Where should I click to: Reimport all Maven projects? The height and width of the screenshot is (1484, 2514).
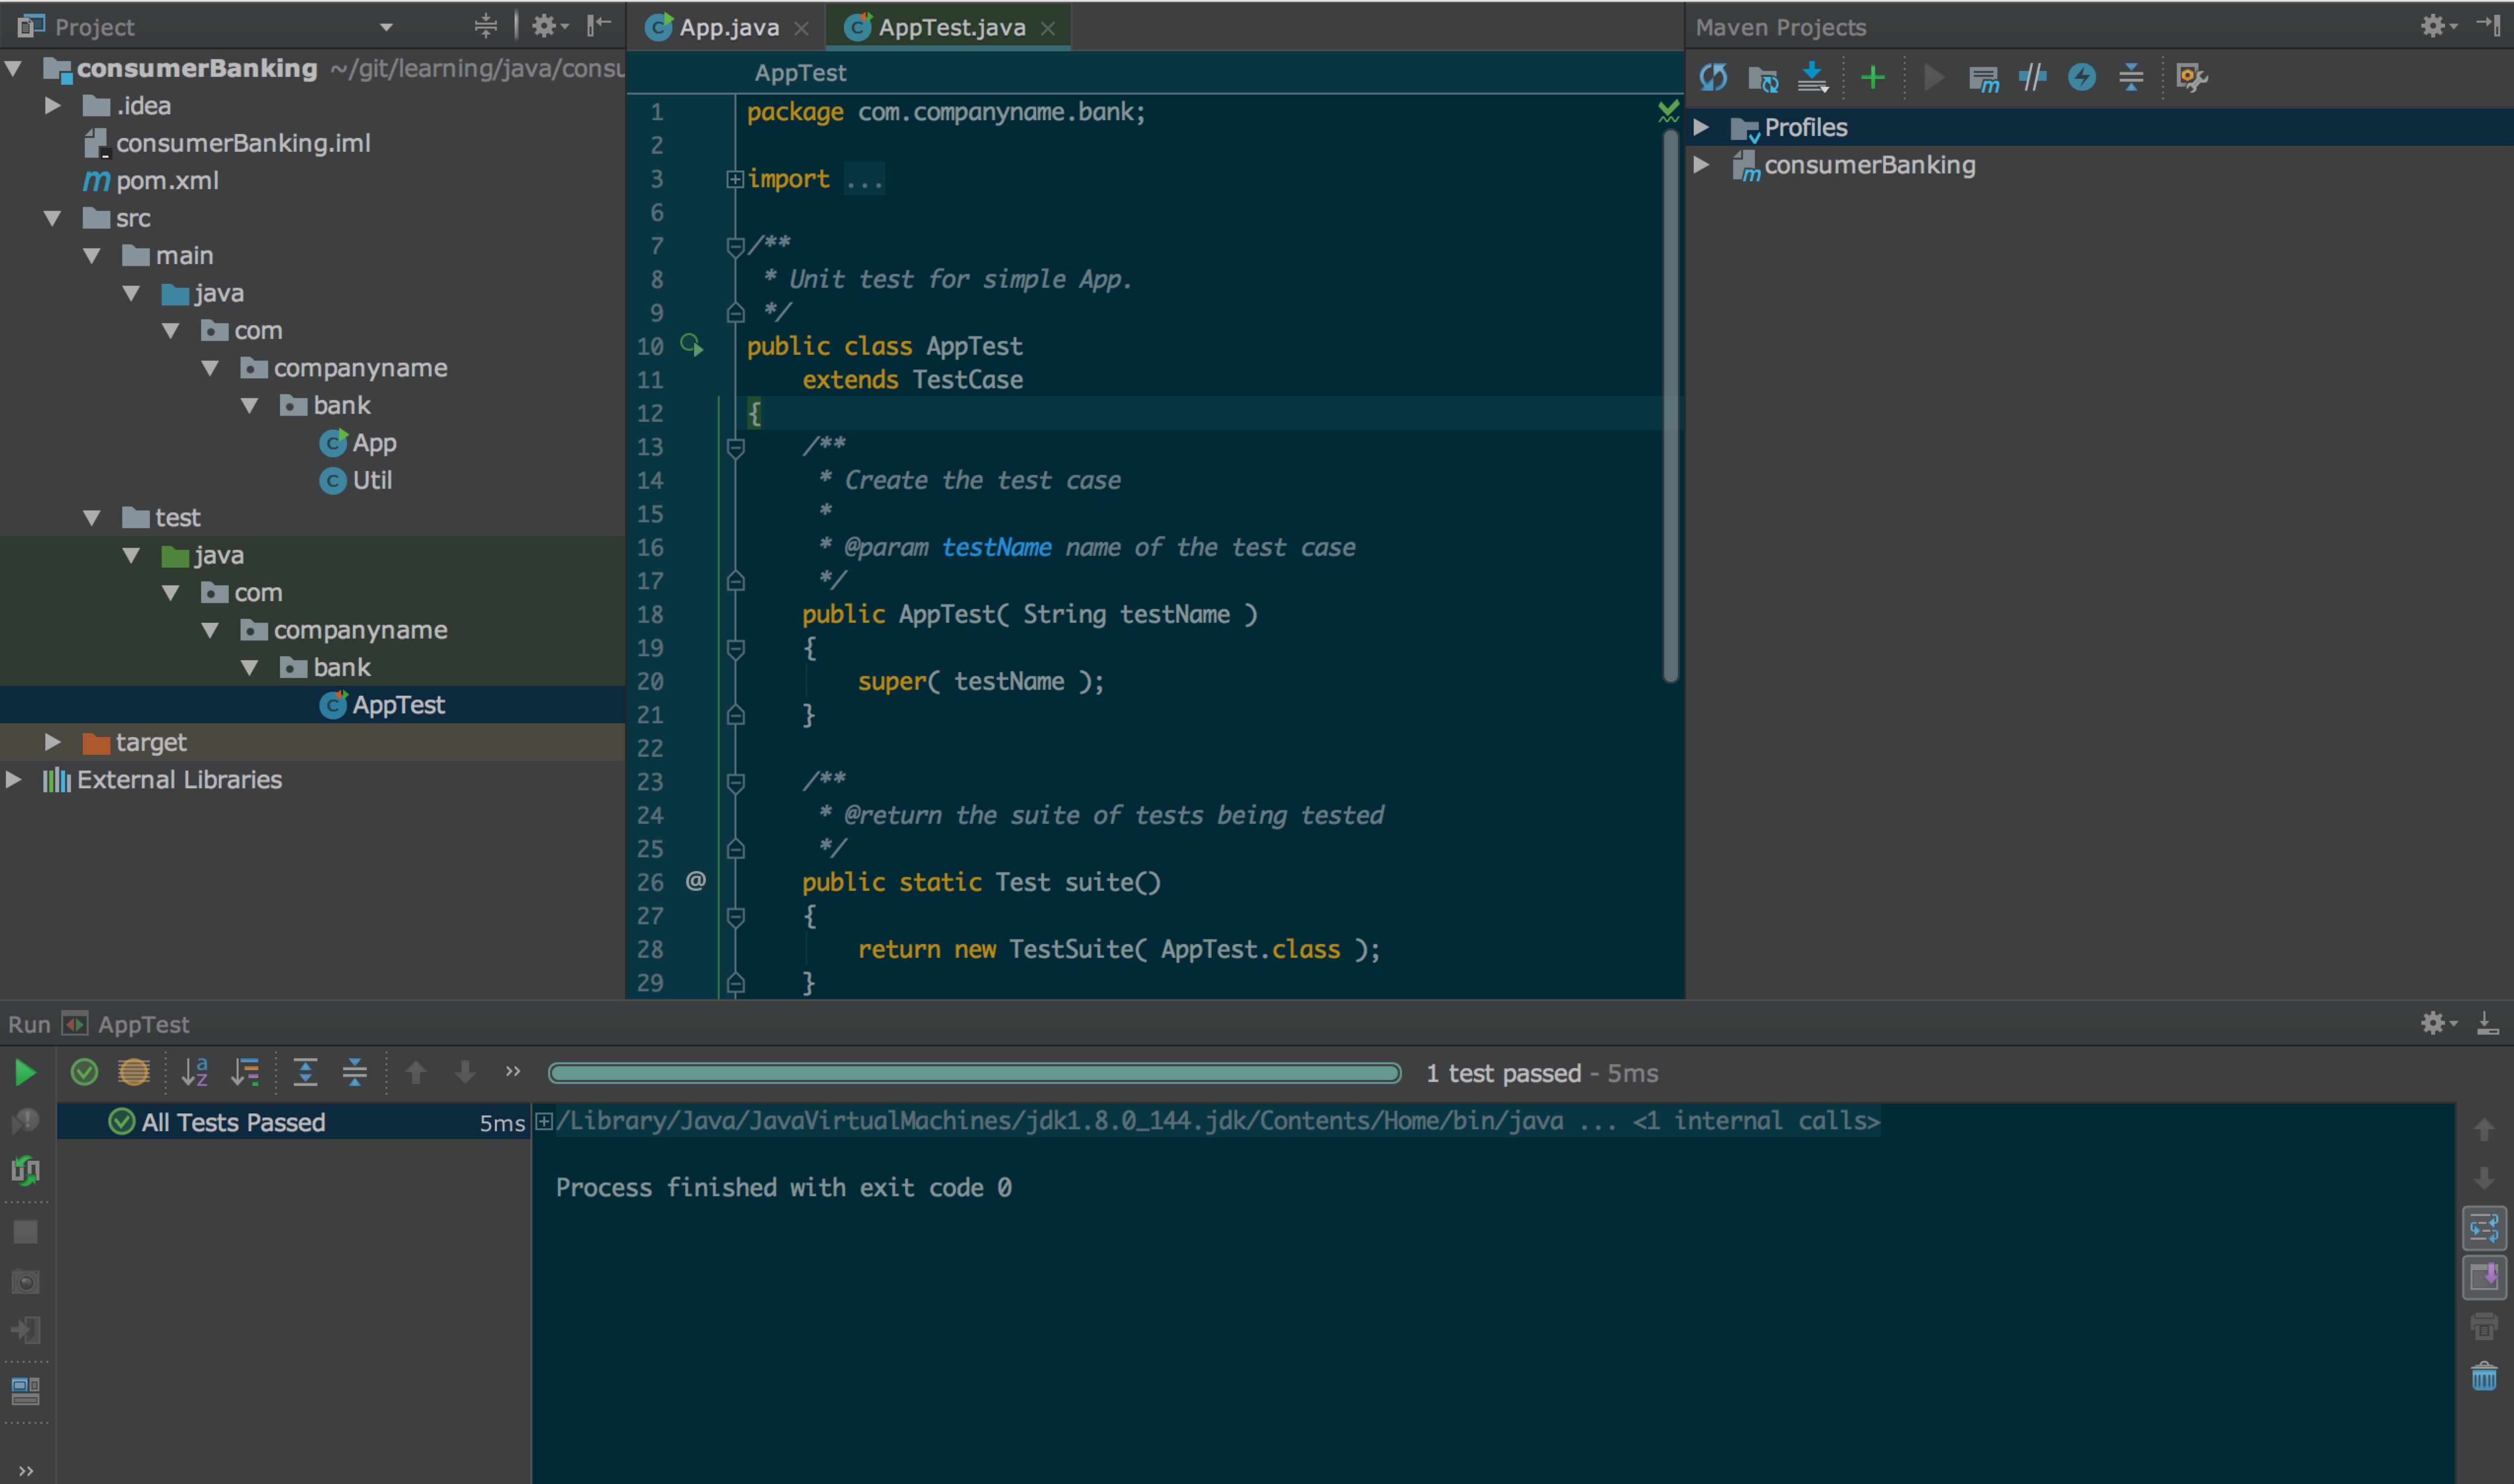point(1712,77)
